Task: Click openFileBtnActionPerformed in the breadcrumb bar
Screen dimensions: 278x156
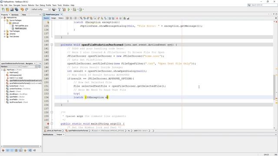Action: (x=78, y=131)
